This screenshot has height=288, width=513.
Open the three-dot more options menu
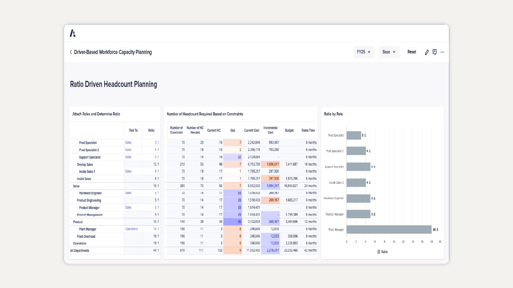[x=442, y=52]
